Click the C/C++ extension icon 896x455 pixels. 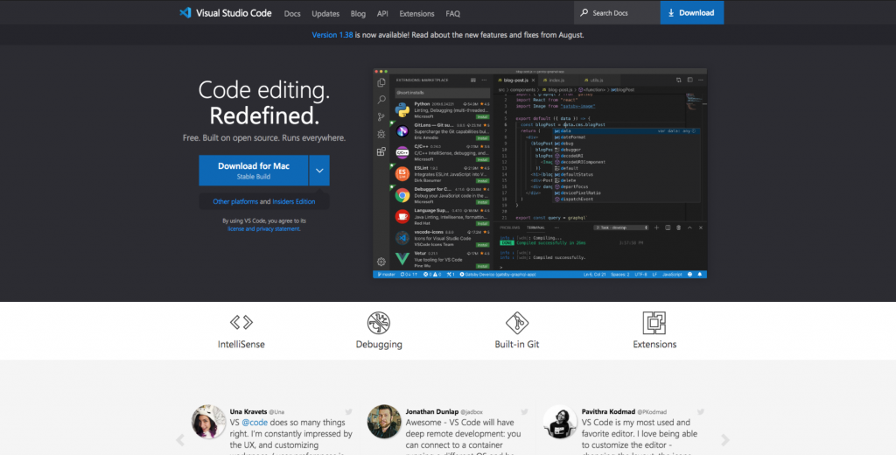coord(402,152)
